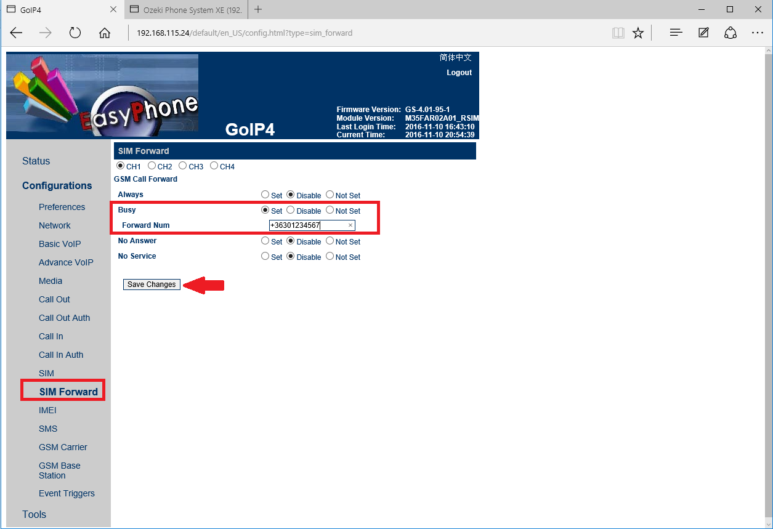
Task: Open the GSM Base Station page
Action: (60, 470)
